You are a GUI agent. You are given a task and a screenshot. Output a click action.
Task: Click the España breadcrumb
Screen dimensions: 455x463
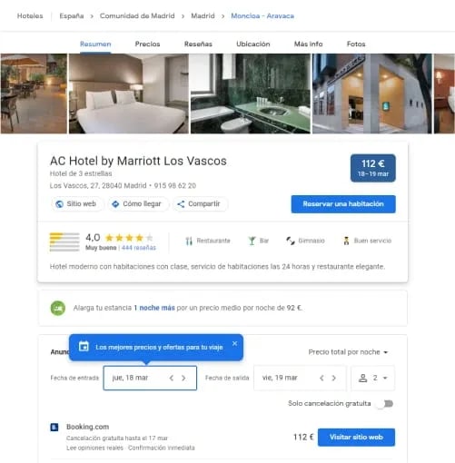click(72, 15)
